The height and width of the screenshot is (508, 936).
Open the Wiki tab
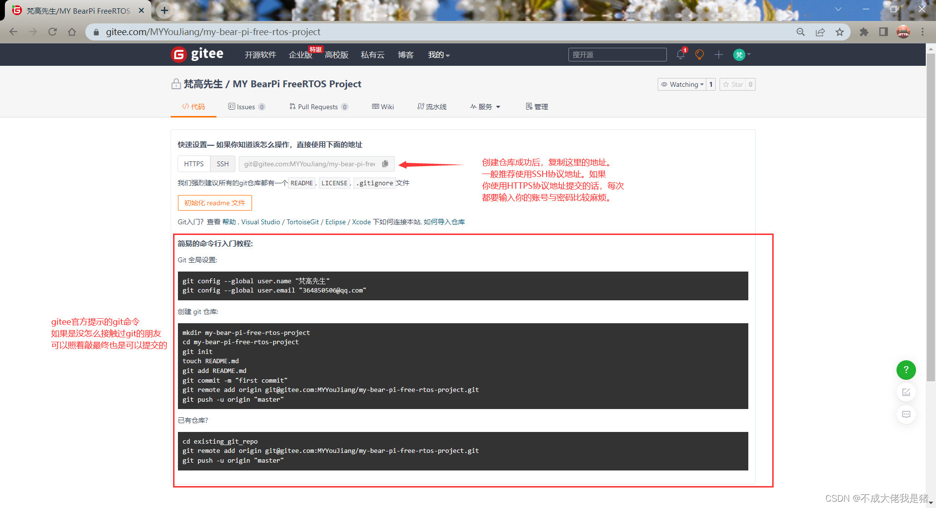383,107
